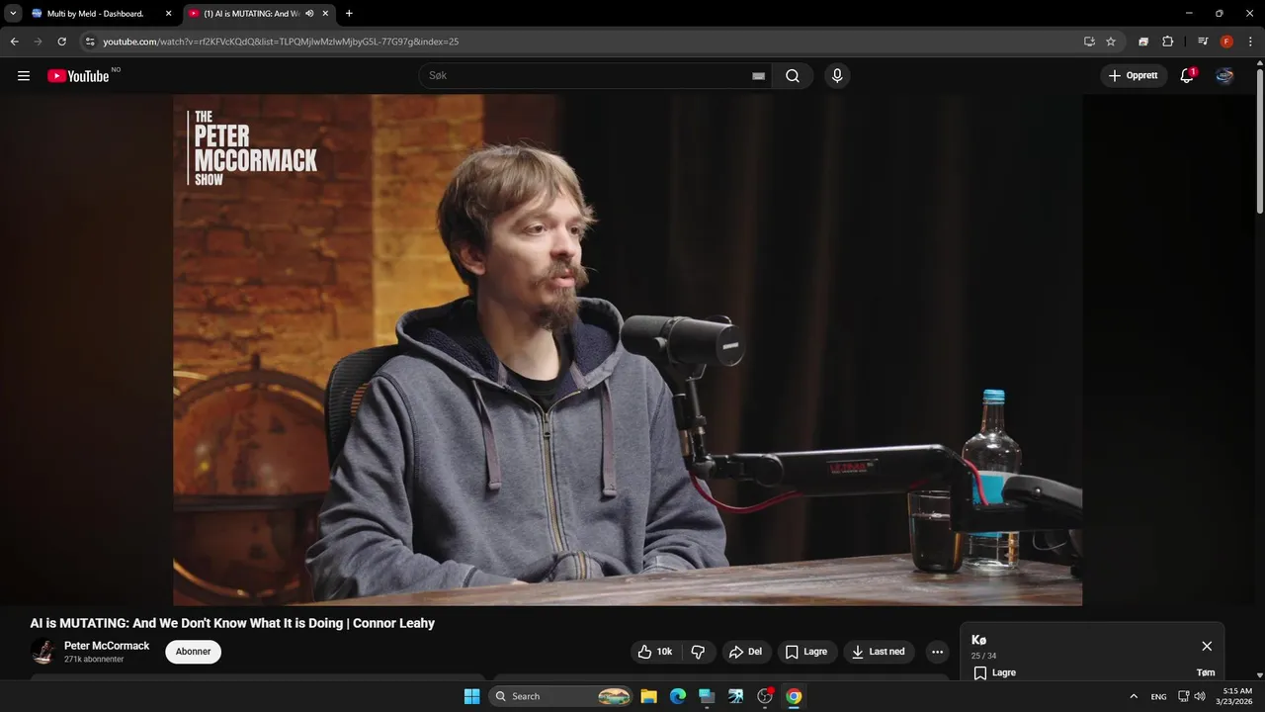View site information icon in address bar
The width and height of the screenshot is (1265, 712).
click(x=89, y=42)
